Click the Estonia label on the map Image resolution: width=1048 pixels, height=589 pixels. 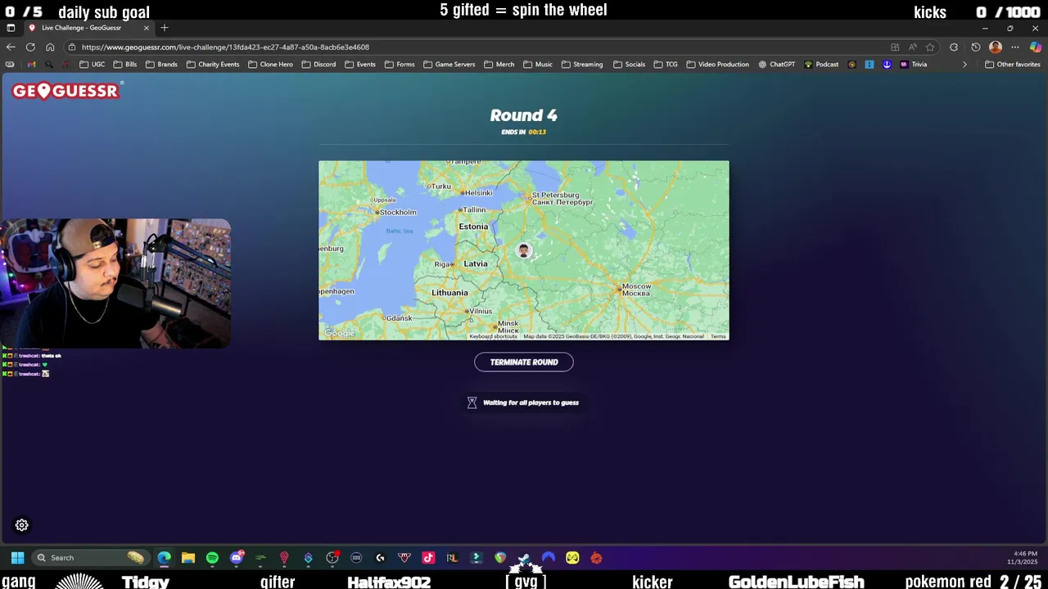point(473,227)
